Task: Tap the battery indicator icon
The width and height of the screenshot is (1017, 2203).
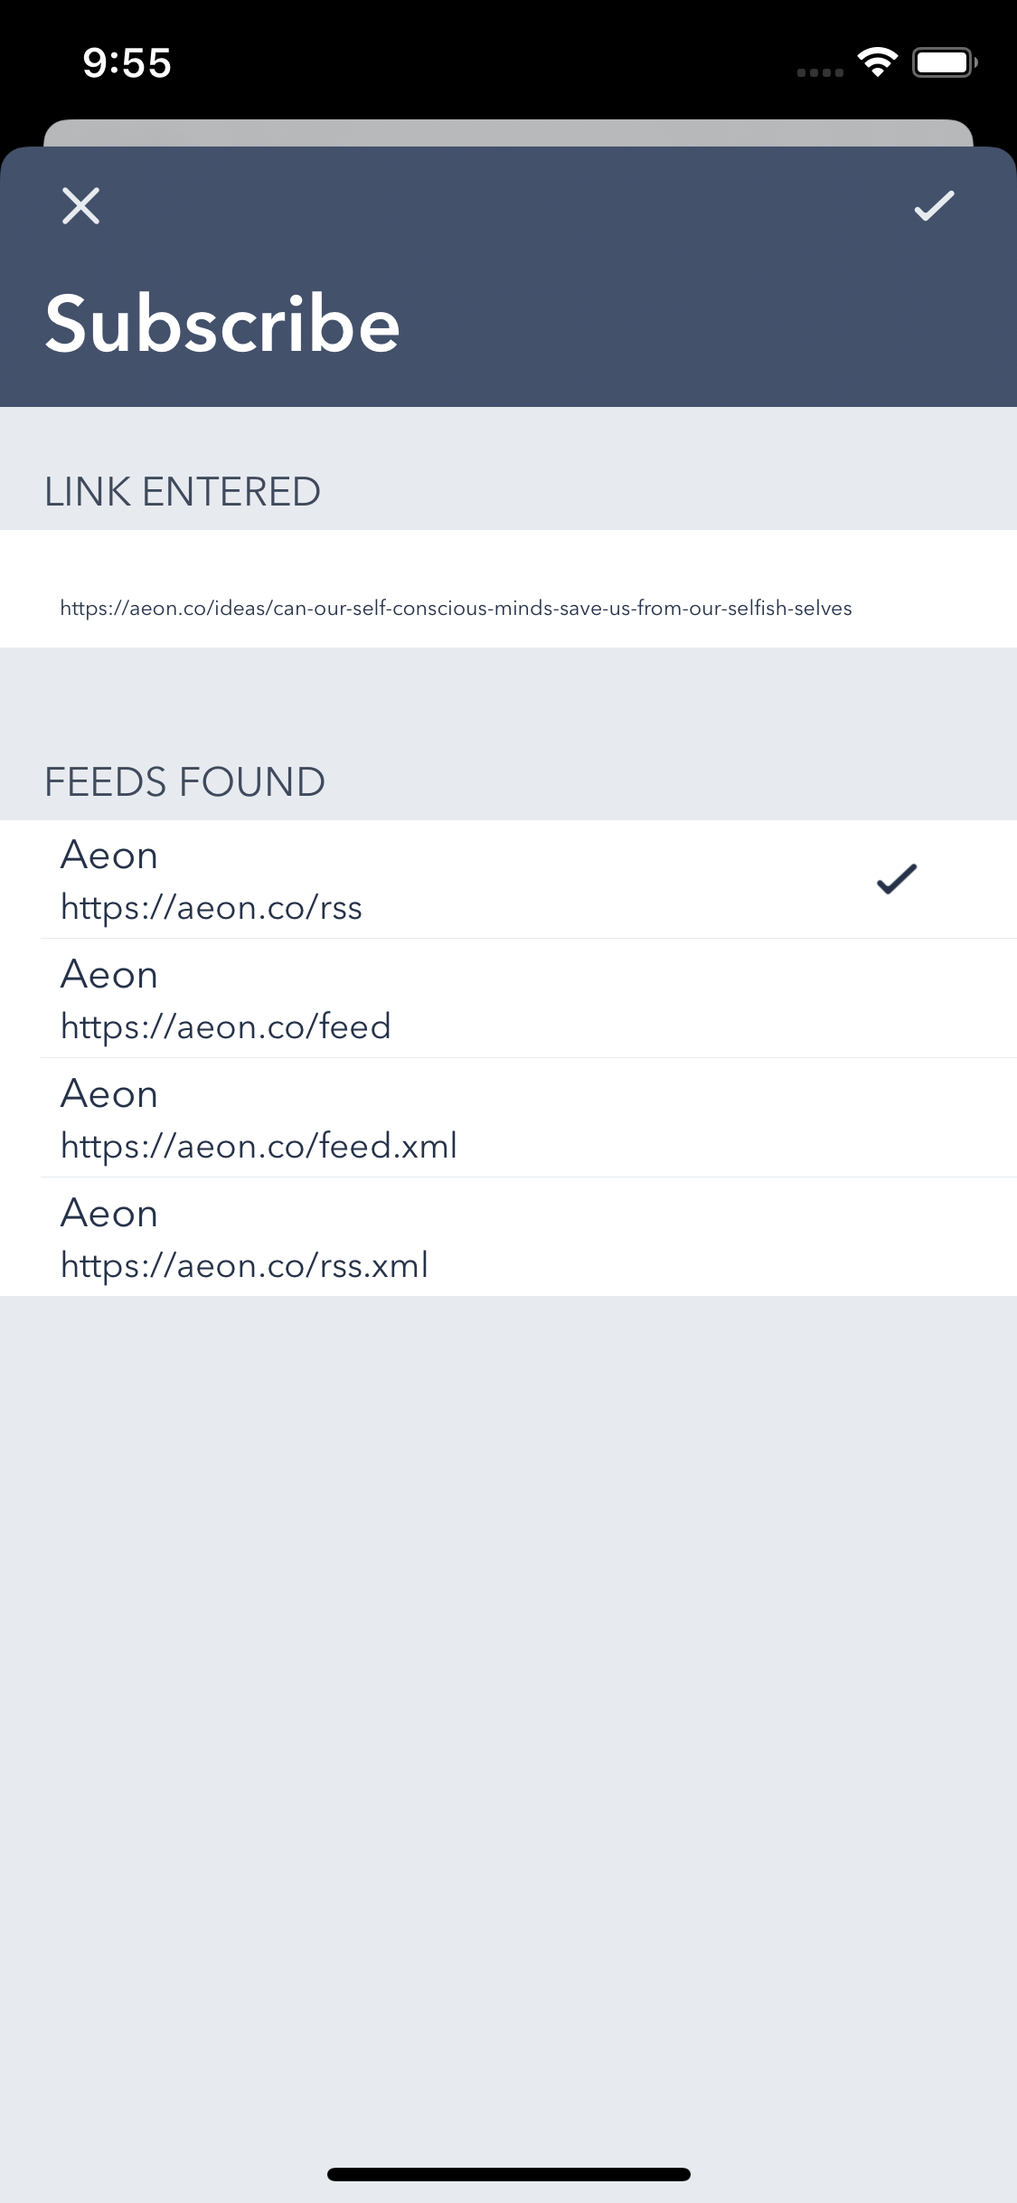Action: [x=945, y=62]
